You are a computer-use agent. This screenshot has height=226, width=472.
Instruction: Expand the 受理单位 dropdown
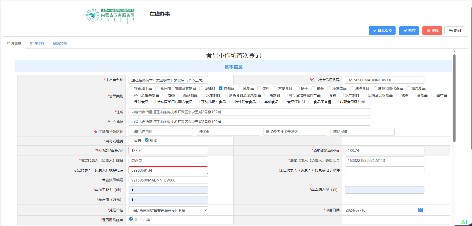coord(168,210)
